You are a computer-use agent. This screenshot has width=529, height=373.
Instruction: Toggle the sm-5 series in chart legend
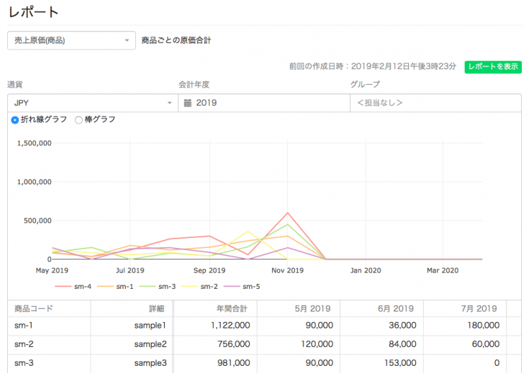pos(242,287)
